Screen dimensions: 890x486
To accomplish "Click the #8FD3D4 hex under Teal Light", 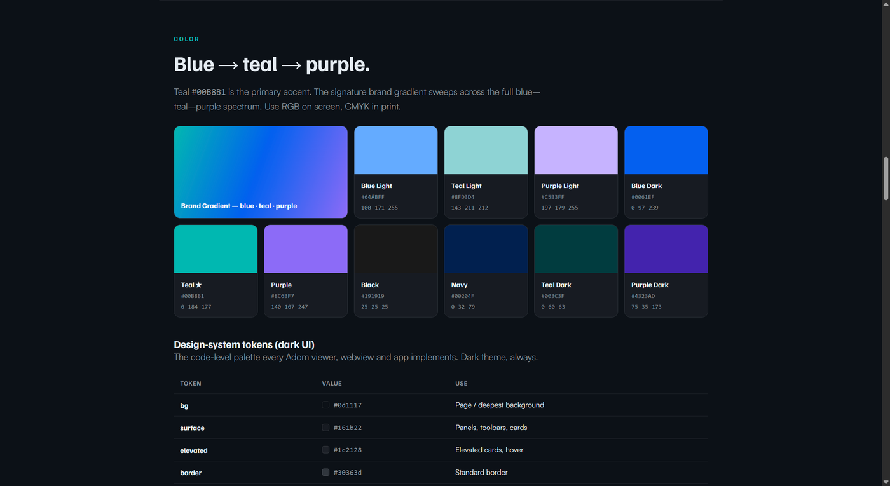I will (x=463, y=197).
